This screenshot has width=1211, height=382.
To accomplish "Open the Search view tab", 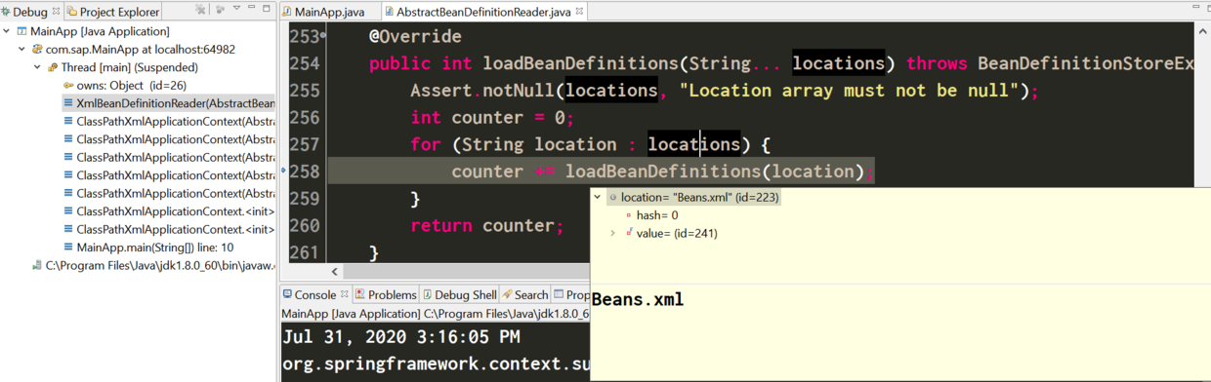I will [x=524, y=294].
